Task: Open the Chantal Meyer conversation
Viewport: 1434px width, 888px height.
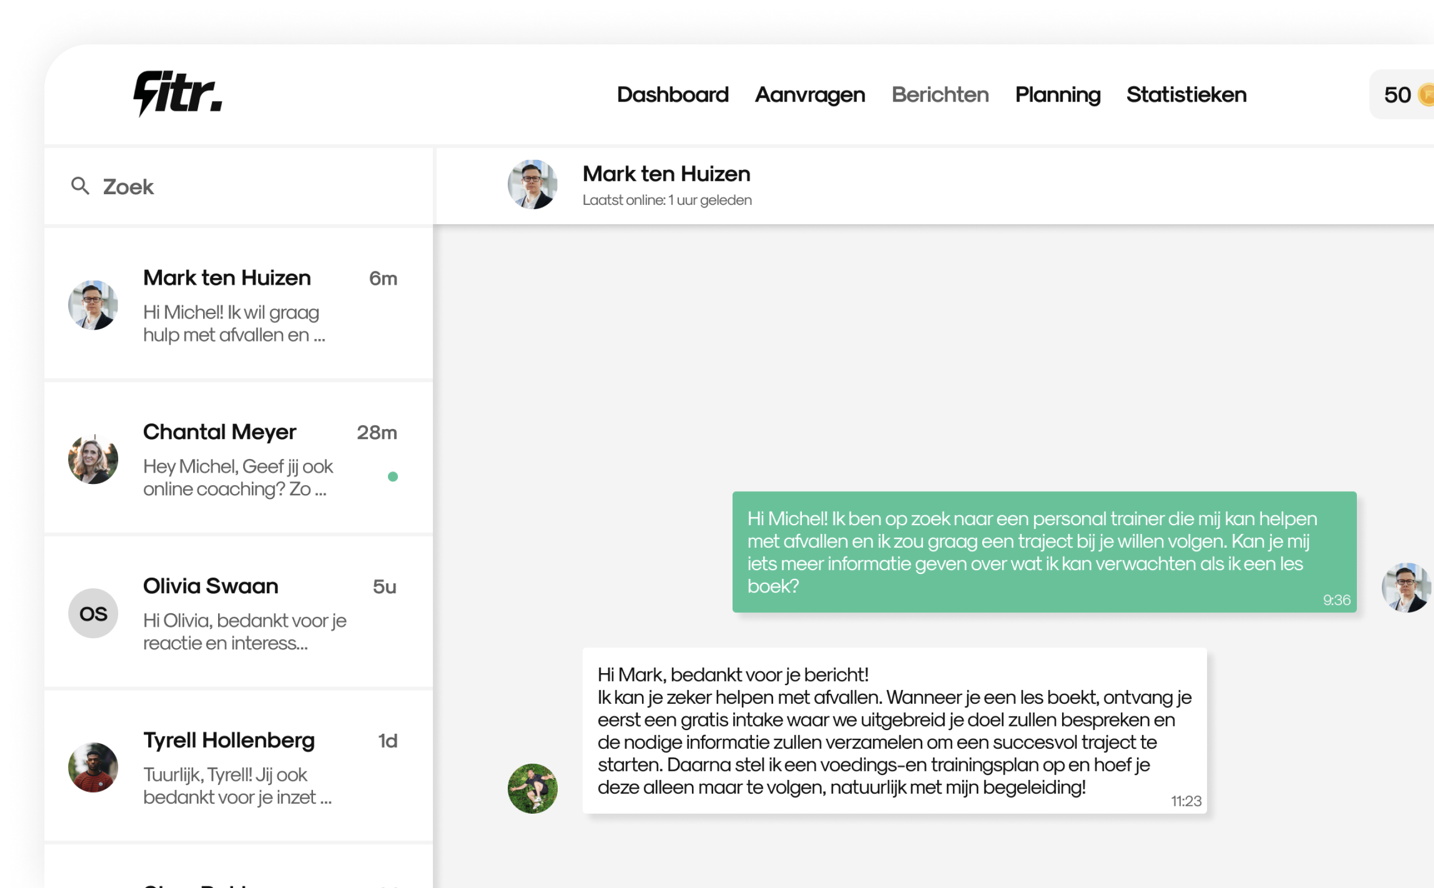Action: click(239, 458)
